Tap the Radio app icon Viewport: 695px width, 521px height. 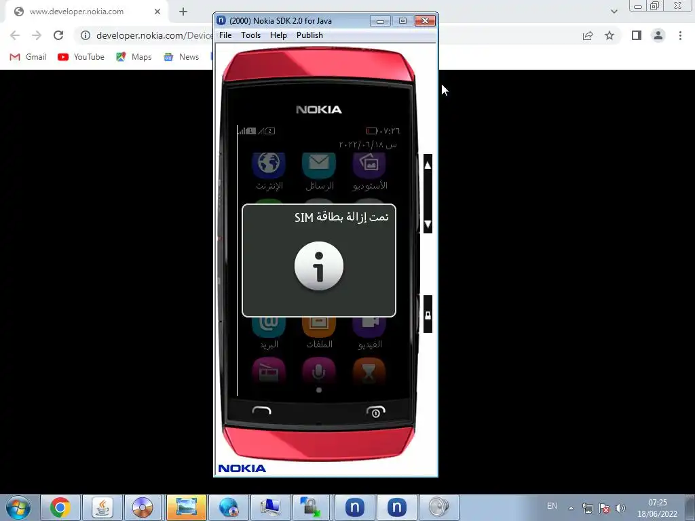(269, 371)
